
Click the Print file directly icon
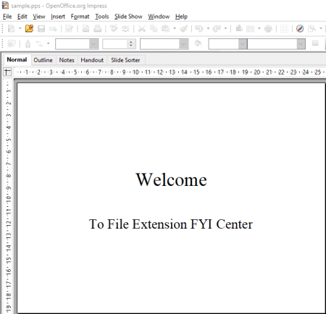(x=98, y=29)
